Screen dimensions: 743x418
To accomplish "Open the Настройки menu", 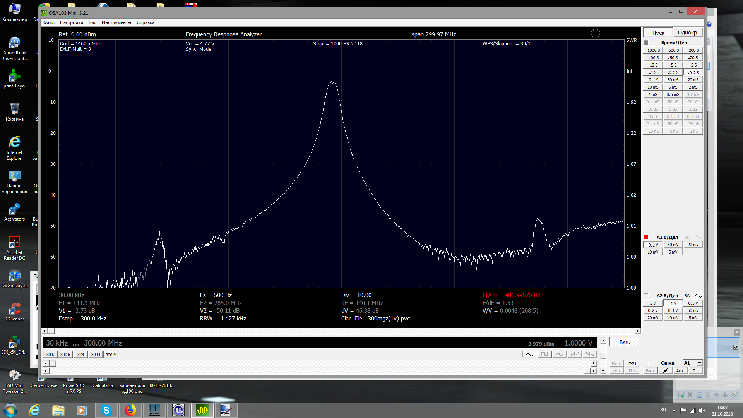I will tap(71, 22).
